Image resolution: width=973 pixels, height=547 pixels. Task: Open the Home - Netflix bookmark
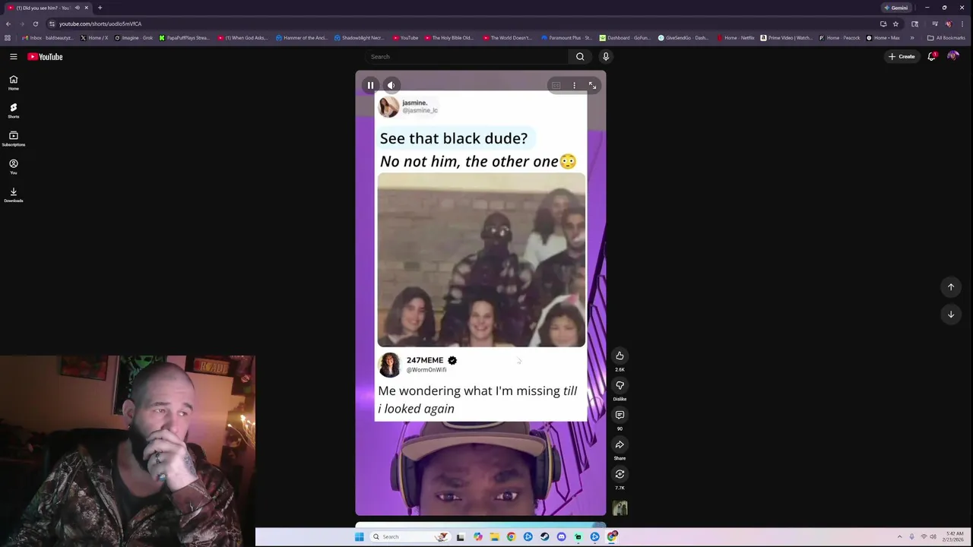click(736, 38)
